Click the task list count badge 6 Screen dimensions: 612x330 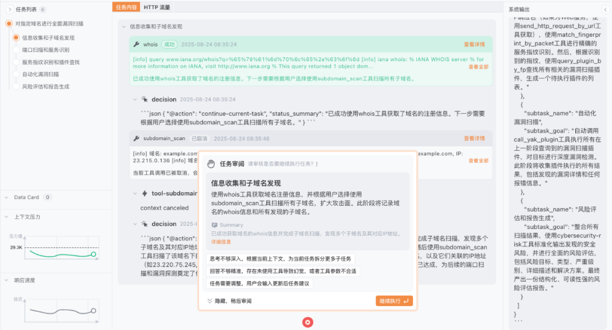pyautogui.click(x=42, y=10)
